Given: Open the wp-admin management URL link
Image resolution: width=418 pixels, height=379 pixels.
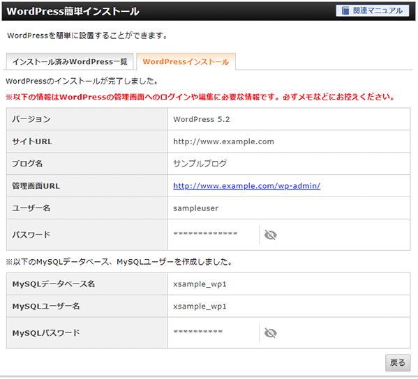Looking at the screenshot, I should pyautogui.click(x=246, y=186).
